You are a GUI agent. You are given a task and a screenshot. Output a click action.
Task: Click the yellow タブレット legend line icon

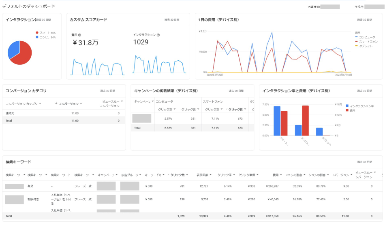pos(356,46)
